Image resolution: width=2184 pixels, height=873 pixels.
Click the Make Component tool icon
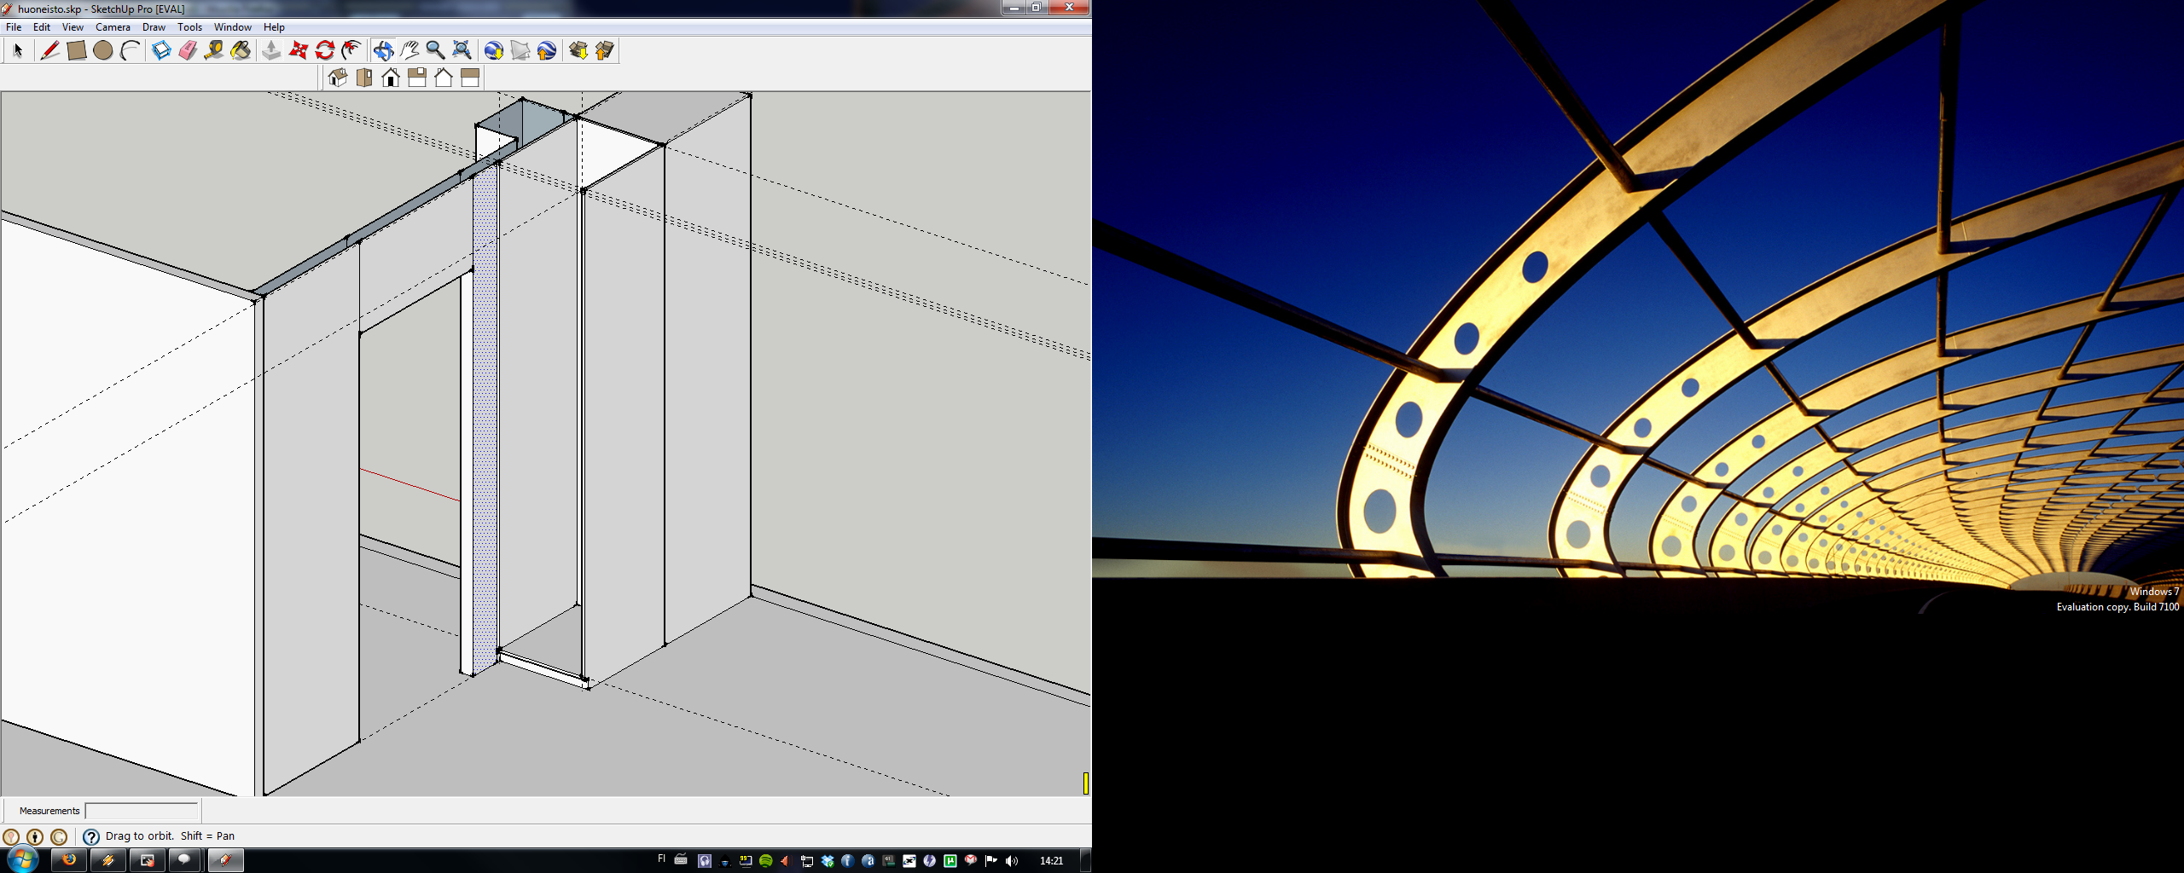coord(161,51)
